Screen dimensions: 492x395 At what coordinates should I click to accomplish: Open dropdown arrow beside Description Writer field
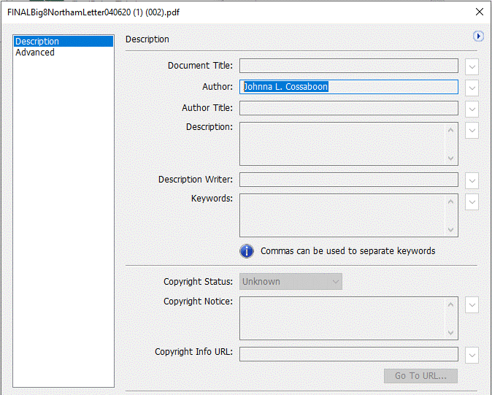click(472, 180)
